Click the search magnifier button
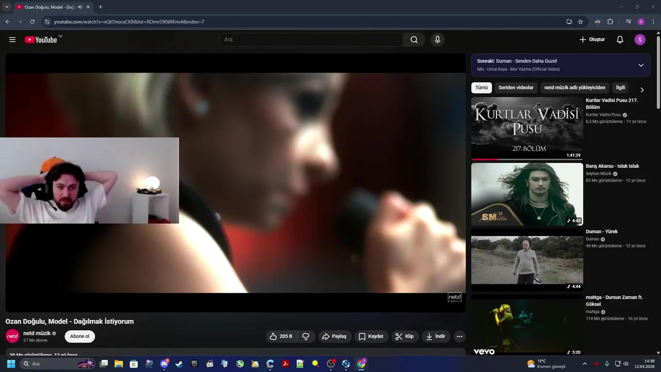The image size is (661, 372). tap(414, 40)
